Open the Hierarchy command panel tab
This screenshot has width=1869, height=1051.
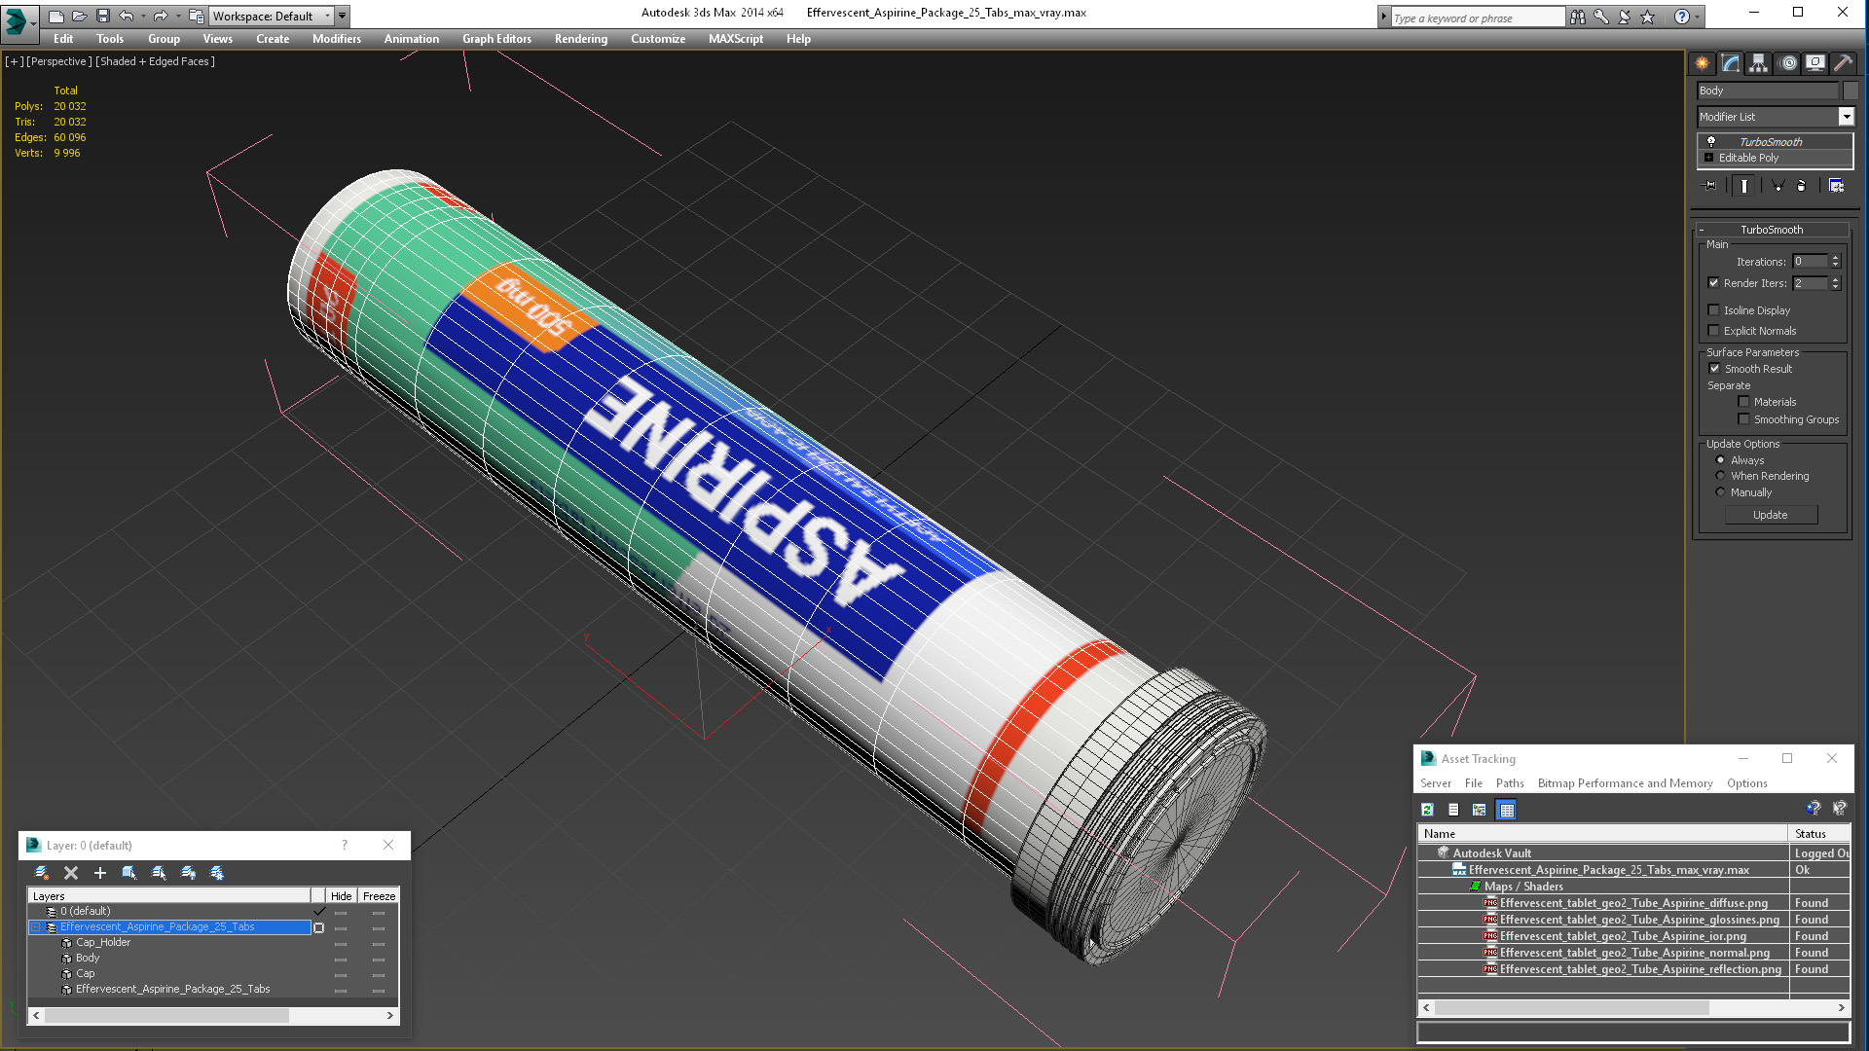[x=1758, y=63]
